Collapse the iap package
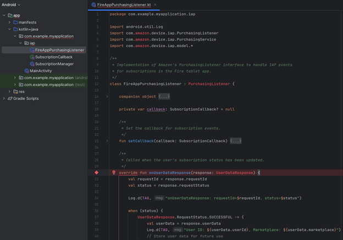The image size is (343, 240). (x=20, y=43)
